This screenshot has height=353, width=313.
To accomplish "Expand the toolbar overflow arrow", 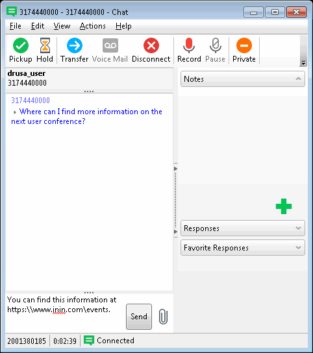I will click(x=303, y=63).
